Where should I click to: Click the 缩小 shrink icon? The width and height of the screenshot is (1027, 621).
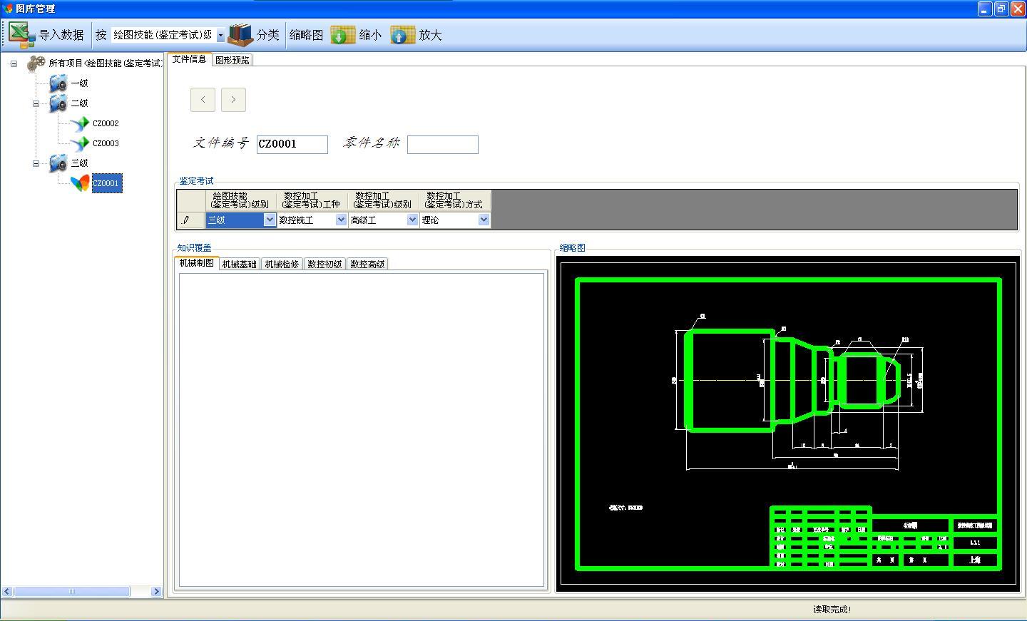(342, 34)
